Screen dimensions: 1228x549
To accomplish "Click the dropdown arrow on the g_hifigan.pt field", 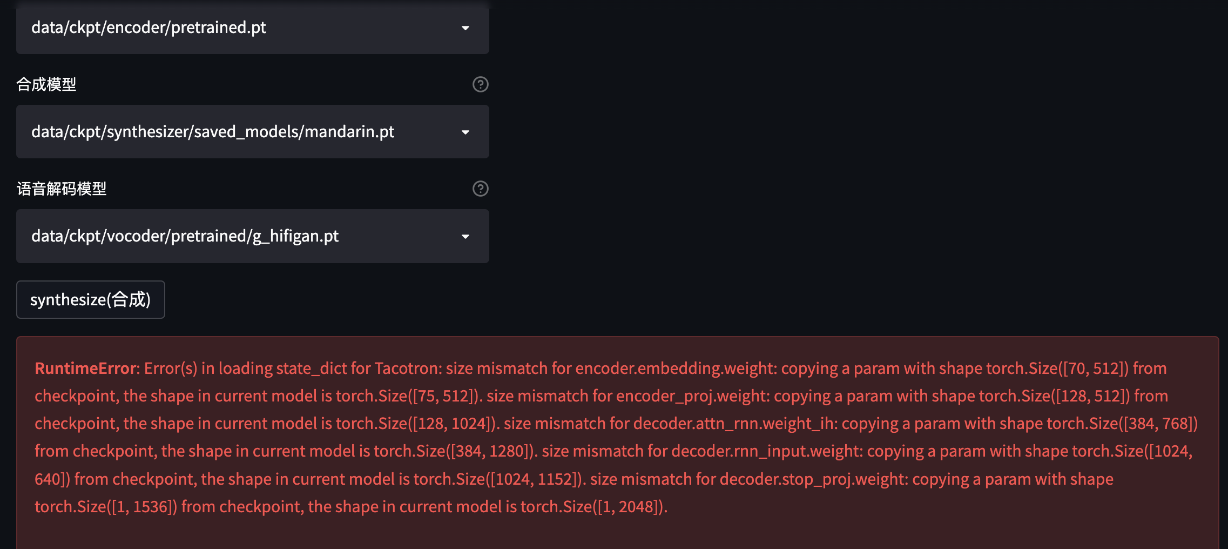I will (x=465, y=236).
